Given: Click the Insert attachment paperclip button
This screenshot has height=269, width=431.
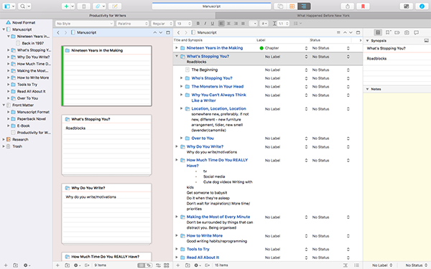Looking at the screenshot, I should (x=99, y=6).
